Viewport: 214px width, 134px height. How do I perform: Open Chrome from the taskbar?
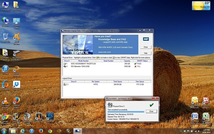coord(50,131)
